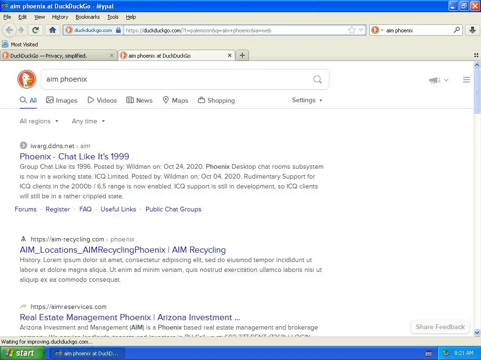Open the URL history dropdown arrow
This screenshot has height=360, width=481.
(361, 30)
